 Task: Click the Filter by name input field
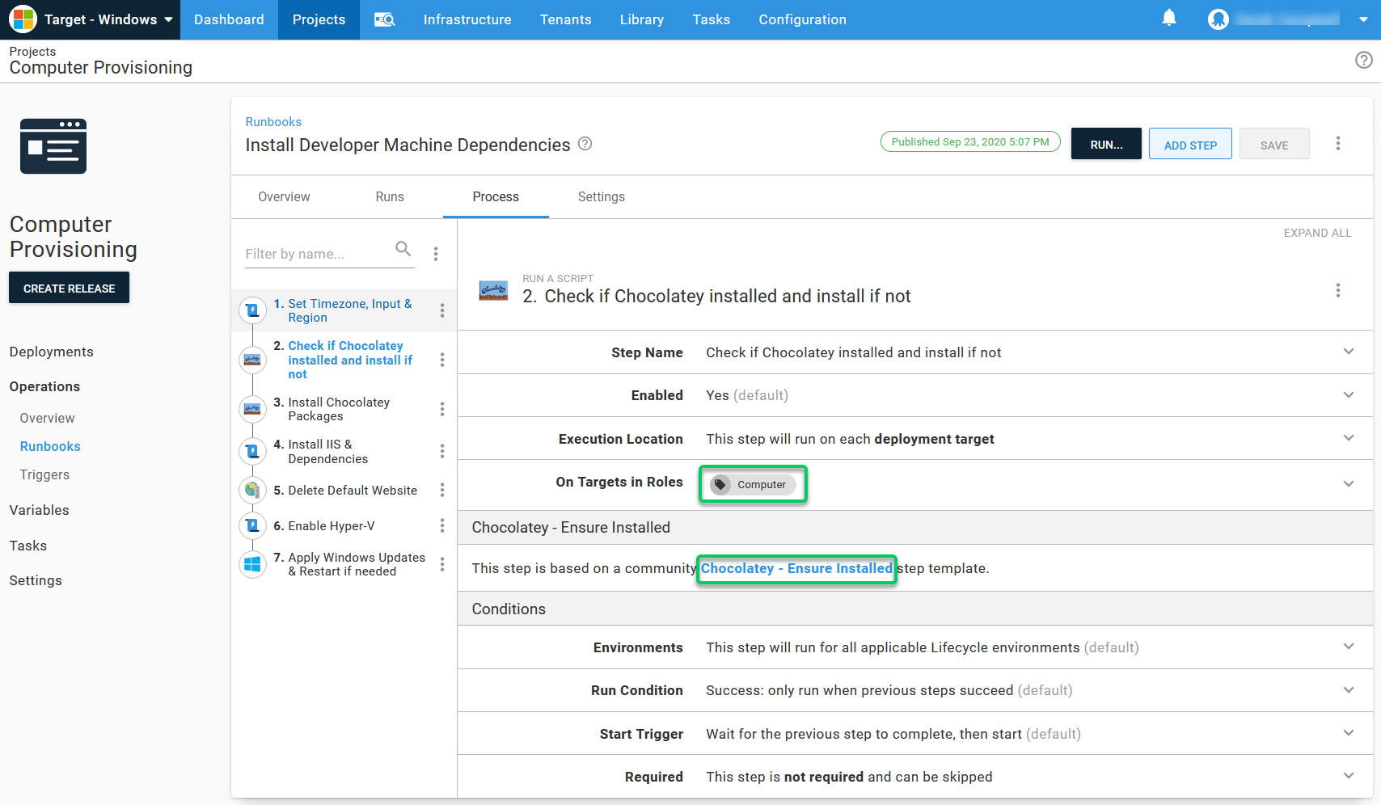pyautogui.click(x=315, y=254)
